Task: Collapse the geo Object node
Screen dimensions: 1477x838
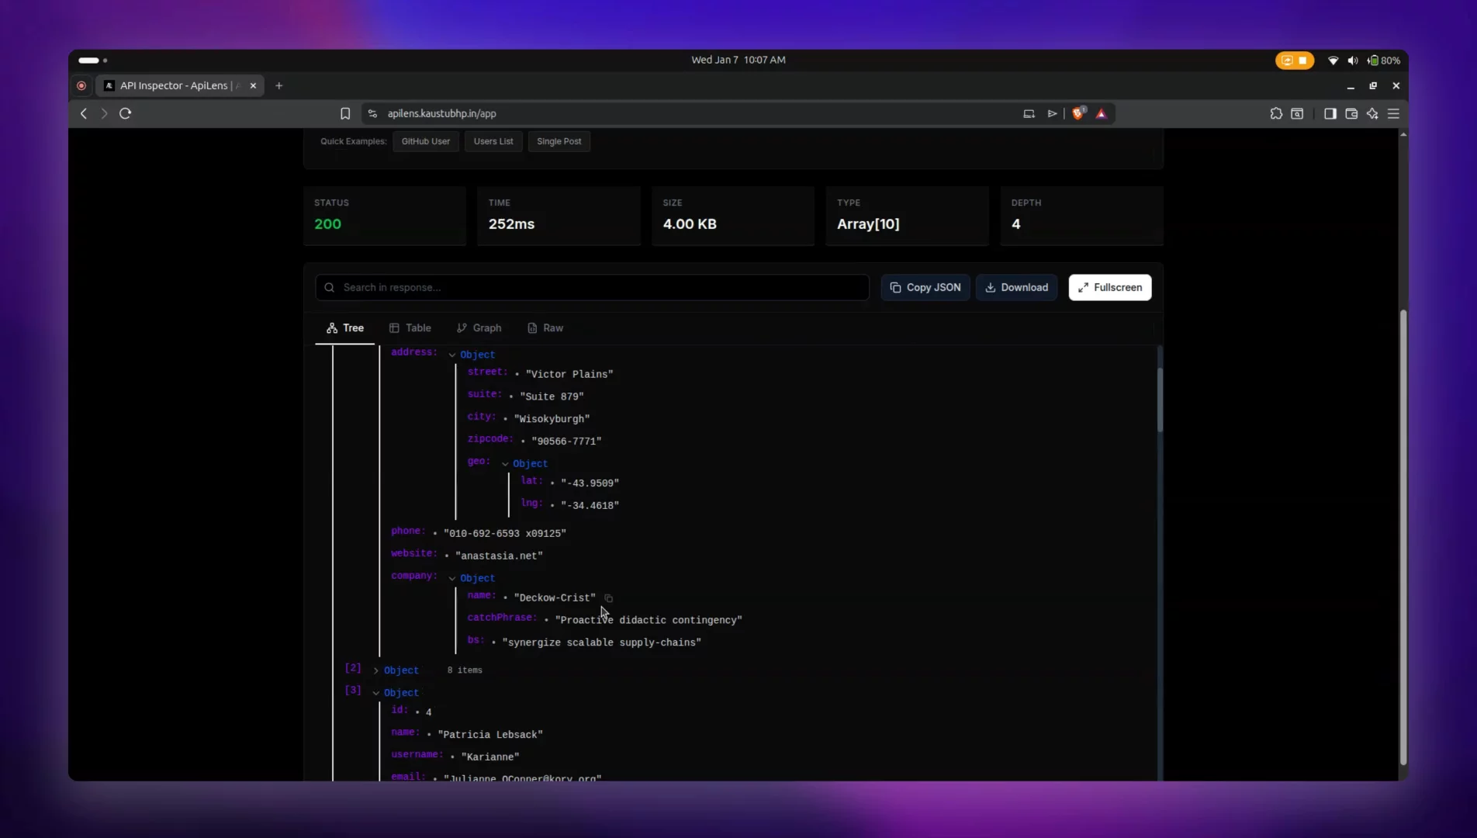Action: pos(505,463)
